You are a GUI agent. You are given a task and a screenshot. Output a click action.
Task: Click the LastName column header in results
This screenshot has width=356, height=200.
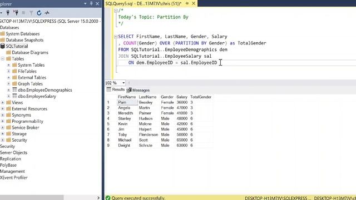(x=148, y=97)
